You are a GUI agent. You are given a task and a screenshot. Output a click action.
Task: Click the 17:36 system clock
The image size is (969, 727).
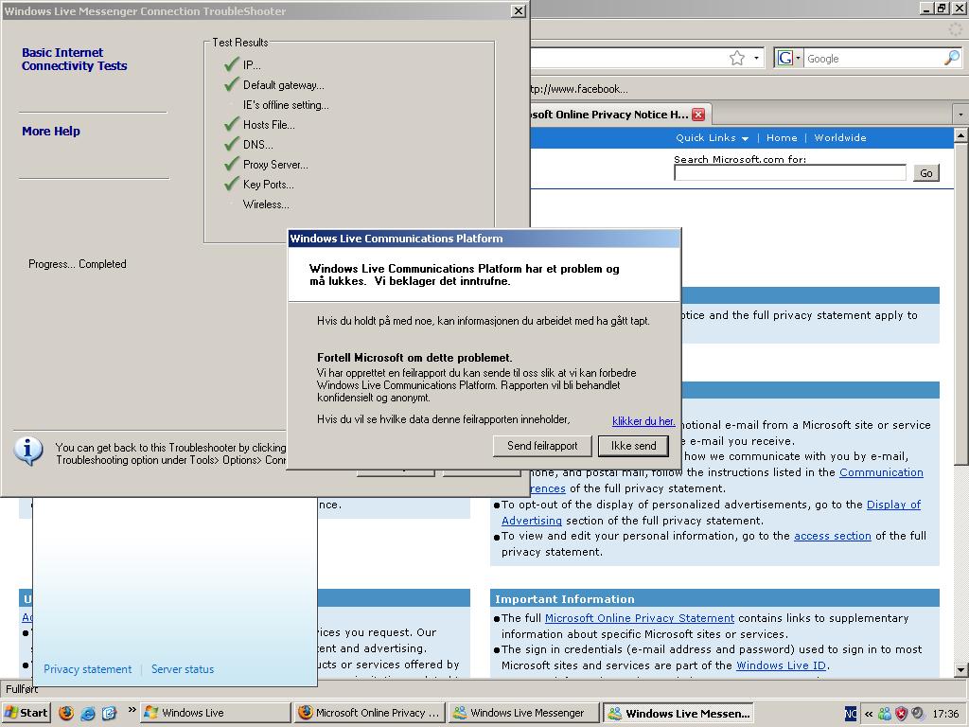945,714
